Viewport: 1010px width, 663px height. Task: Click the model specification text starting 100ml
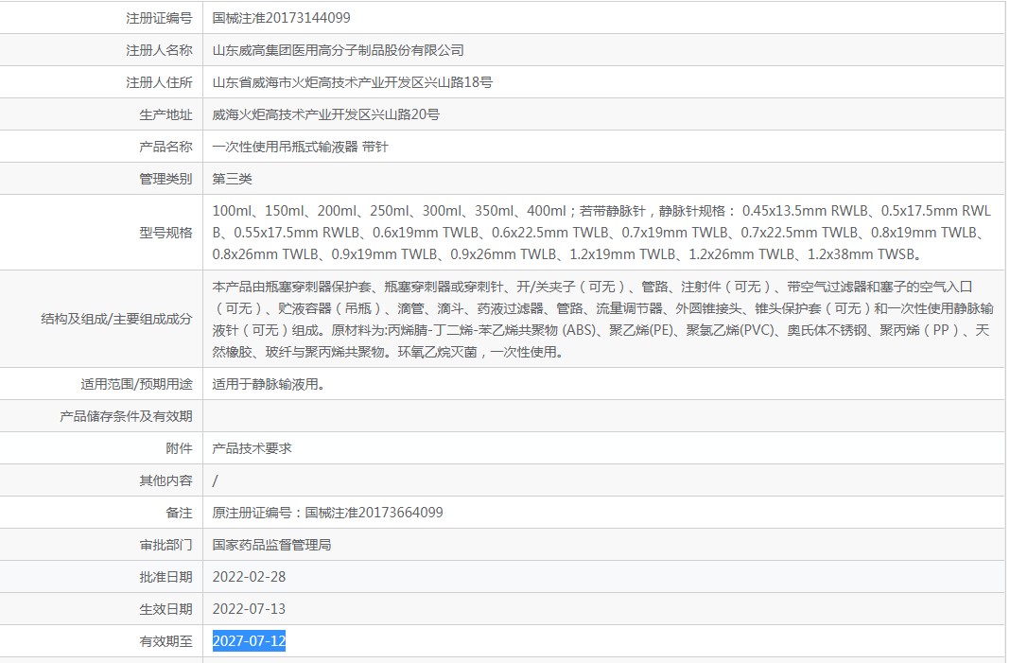point(601,233)
